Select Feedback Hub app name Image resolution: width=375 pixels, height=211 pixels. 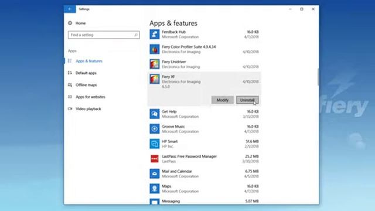point(173,32)
